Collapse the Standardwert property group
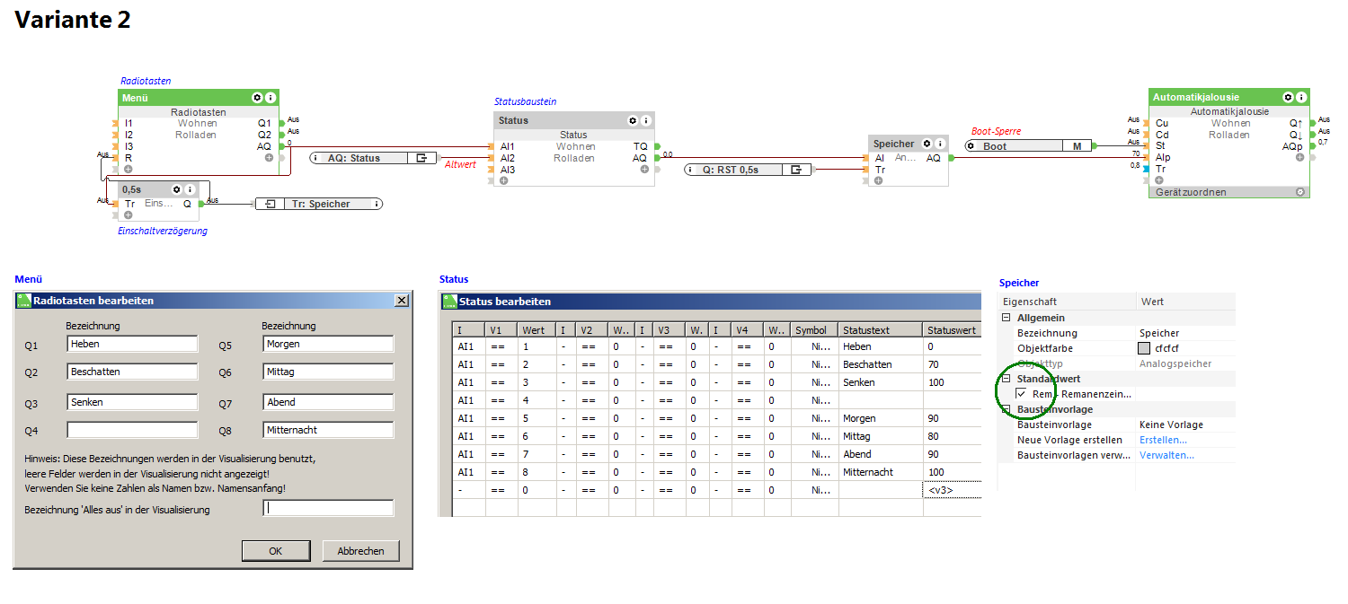The width and height of the screenshot is (1348, 604). pyautogui.click(x=1007, y=379)
